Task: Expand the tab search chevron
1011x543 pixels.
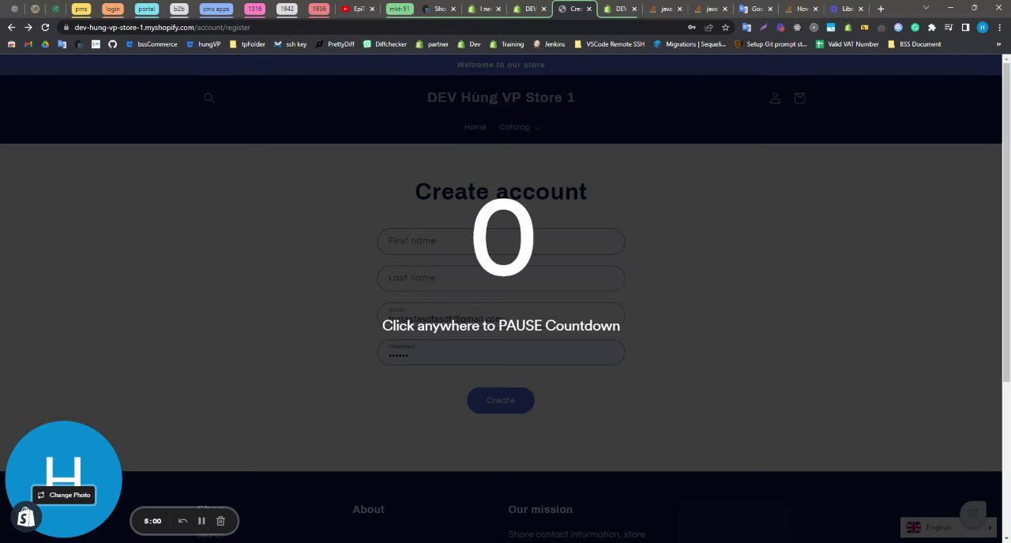Action: (926, 8)
